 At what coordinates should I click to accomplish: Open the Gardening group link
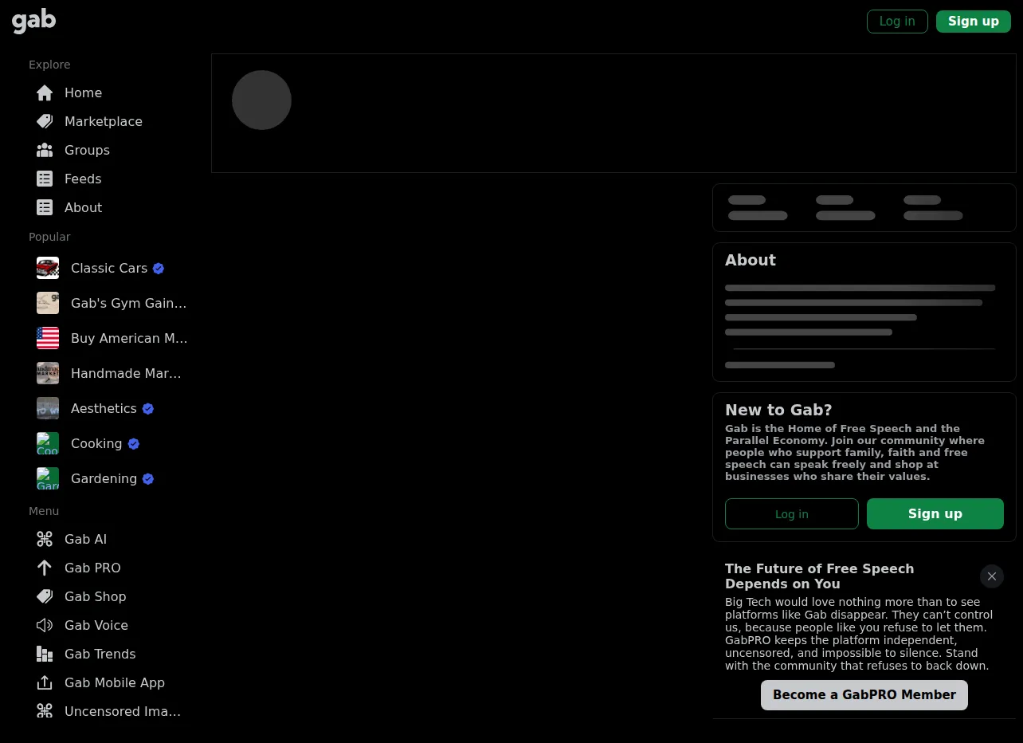[x=104, y=479]
